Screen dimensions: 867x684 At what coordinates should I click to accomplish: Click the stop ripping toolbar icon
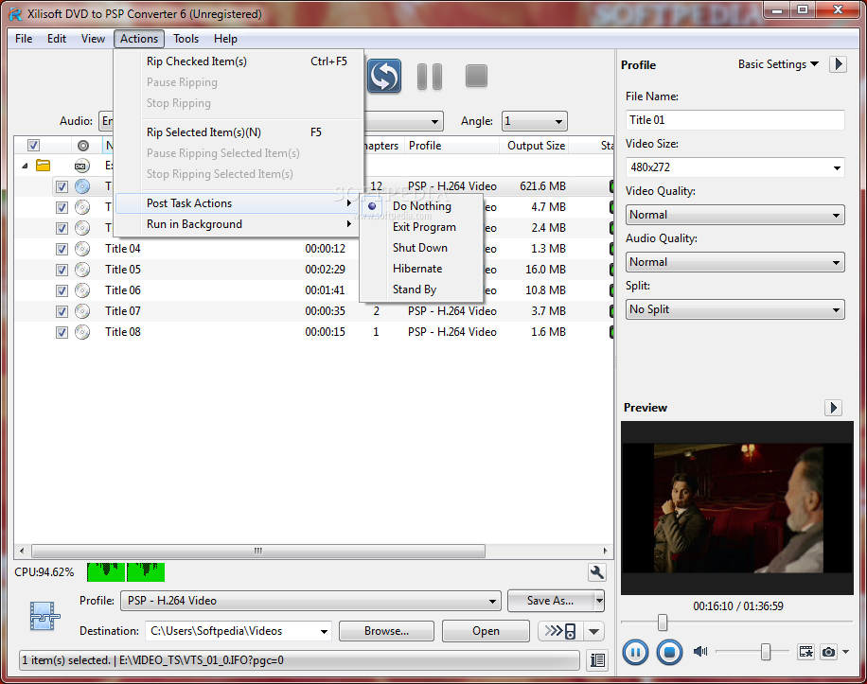pos(476,76)
